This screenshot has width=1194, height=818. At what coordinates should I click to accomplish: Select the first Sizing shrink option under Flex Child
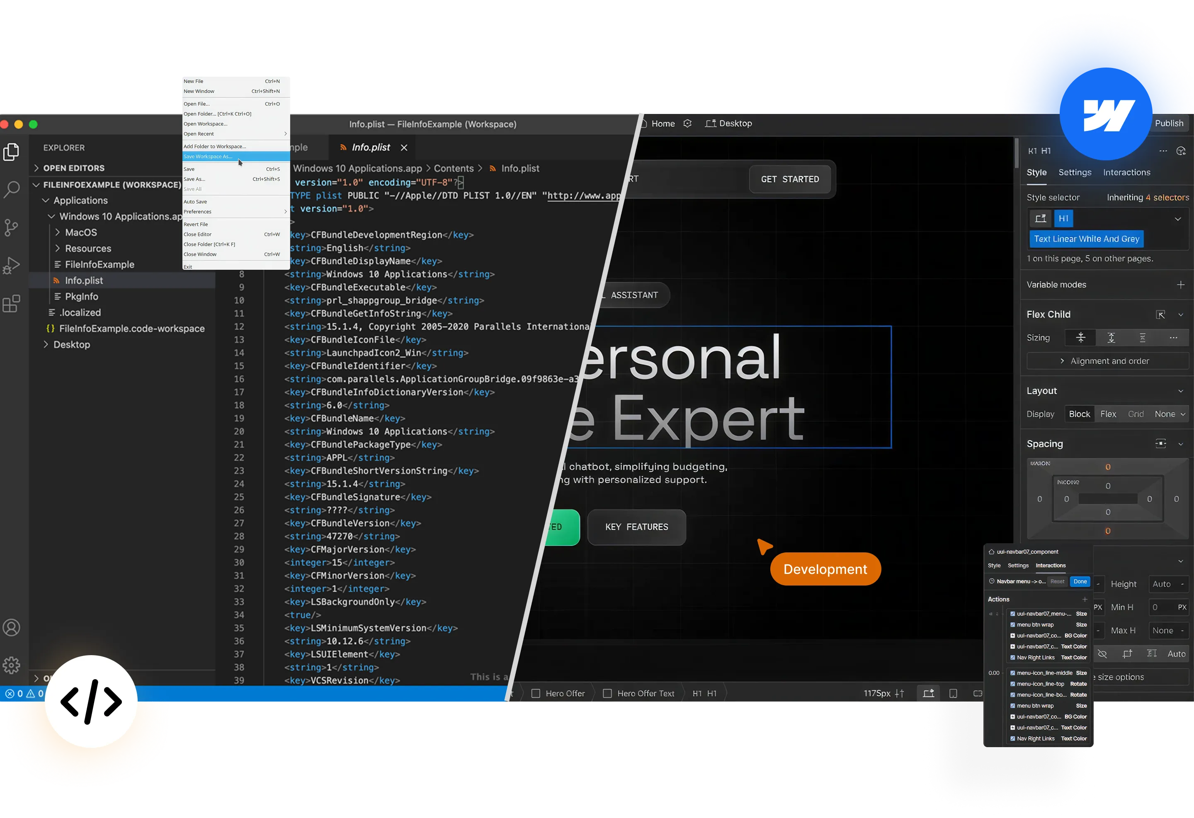1081,337
